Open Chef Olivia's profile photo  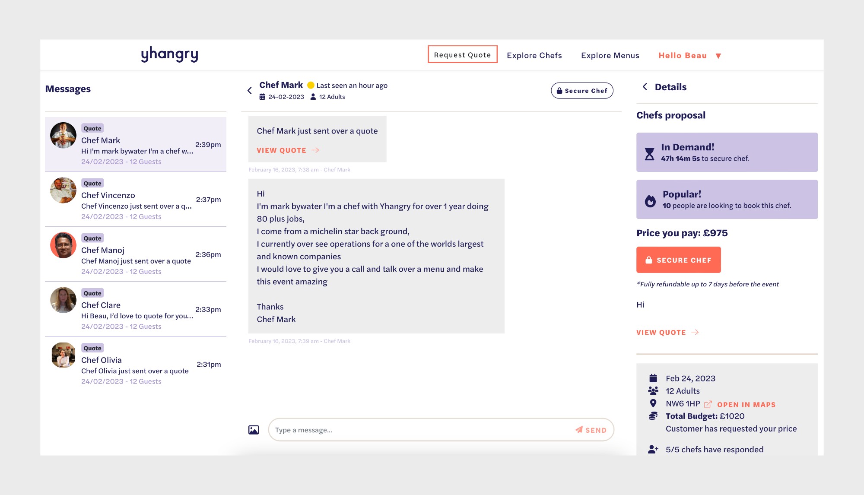(x=63, y=355)
